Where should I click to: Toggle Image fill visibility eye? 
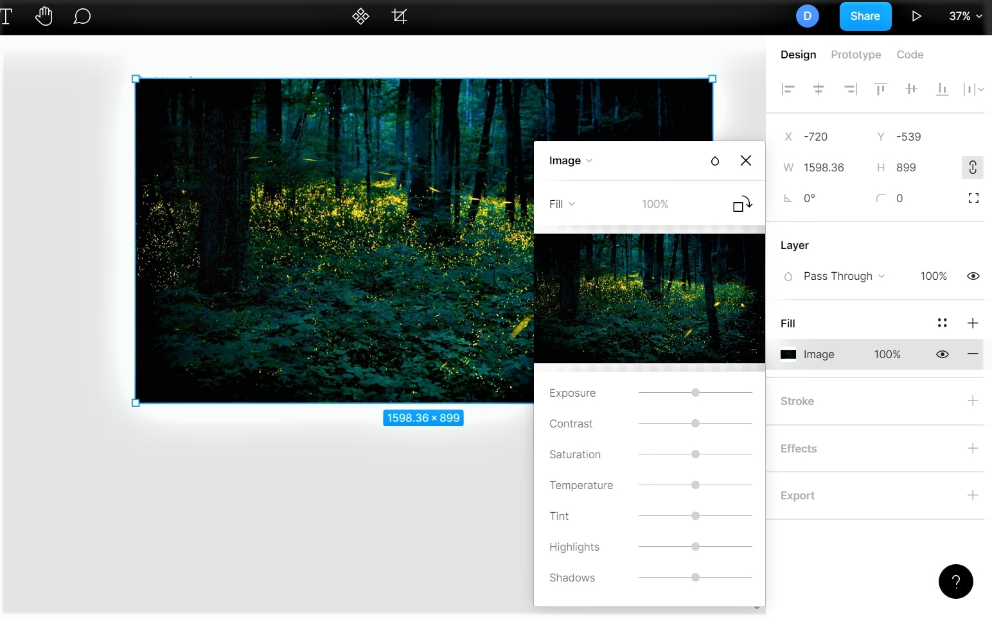pyautogui.click(x=943, y=354)
